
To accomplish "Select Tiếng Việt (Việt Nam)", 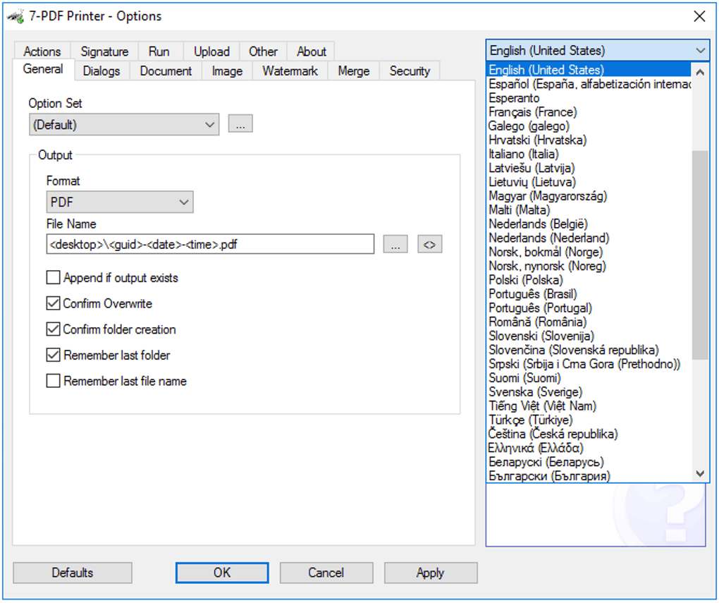I will pyautogui.click(x=589, y=406).
